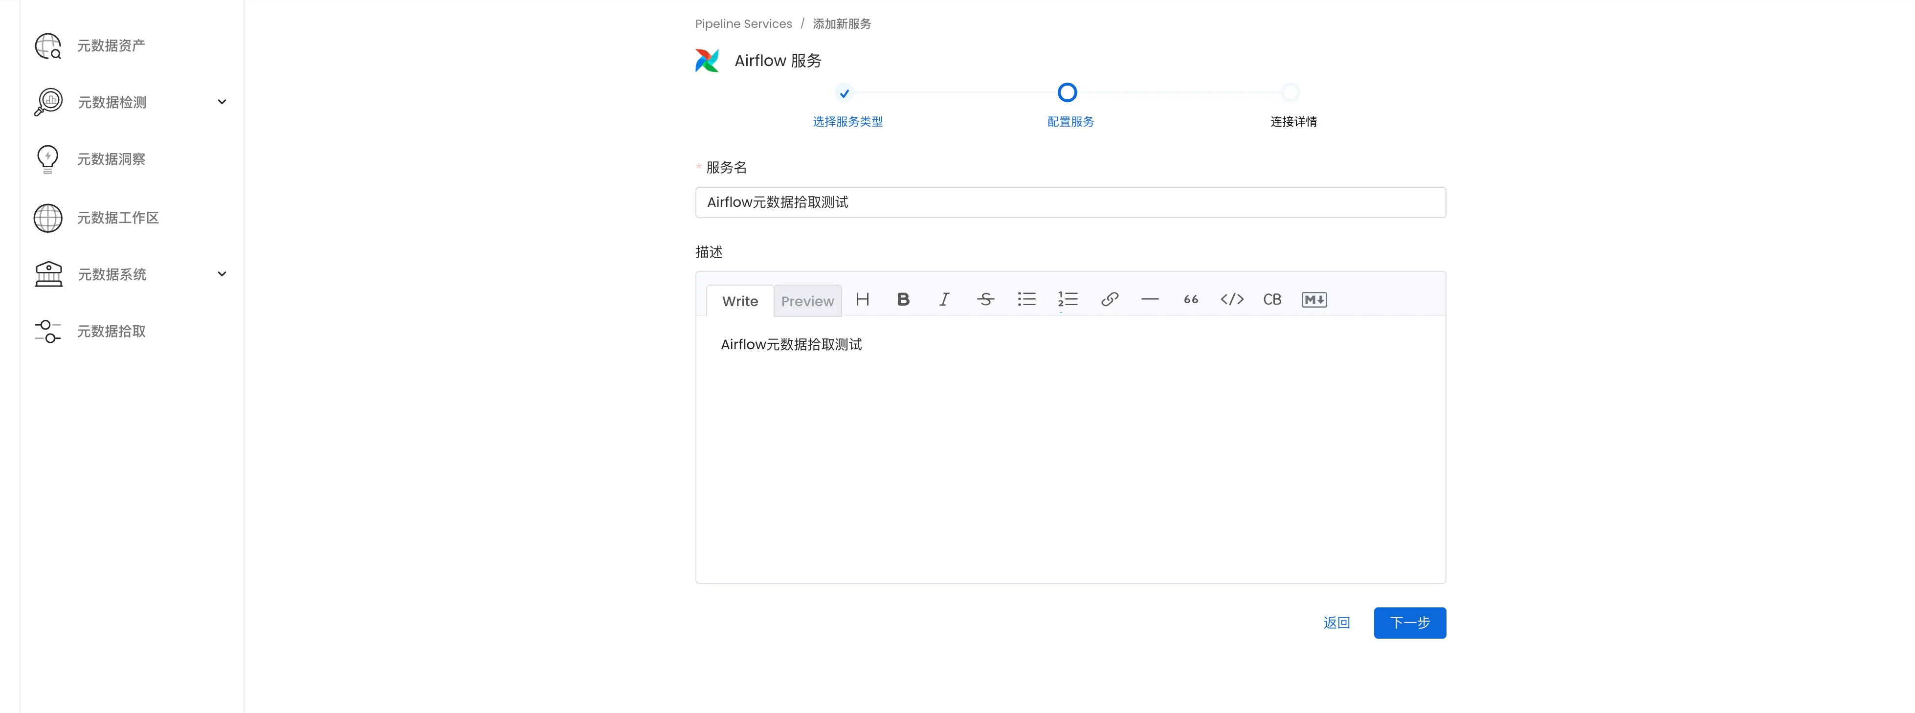
Task: Click the 选择服务类型 completed step indicator
Action: coord(844,94)
